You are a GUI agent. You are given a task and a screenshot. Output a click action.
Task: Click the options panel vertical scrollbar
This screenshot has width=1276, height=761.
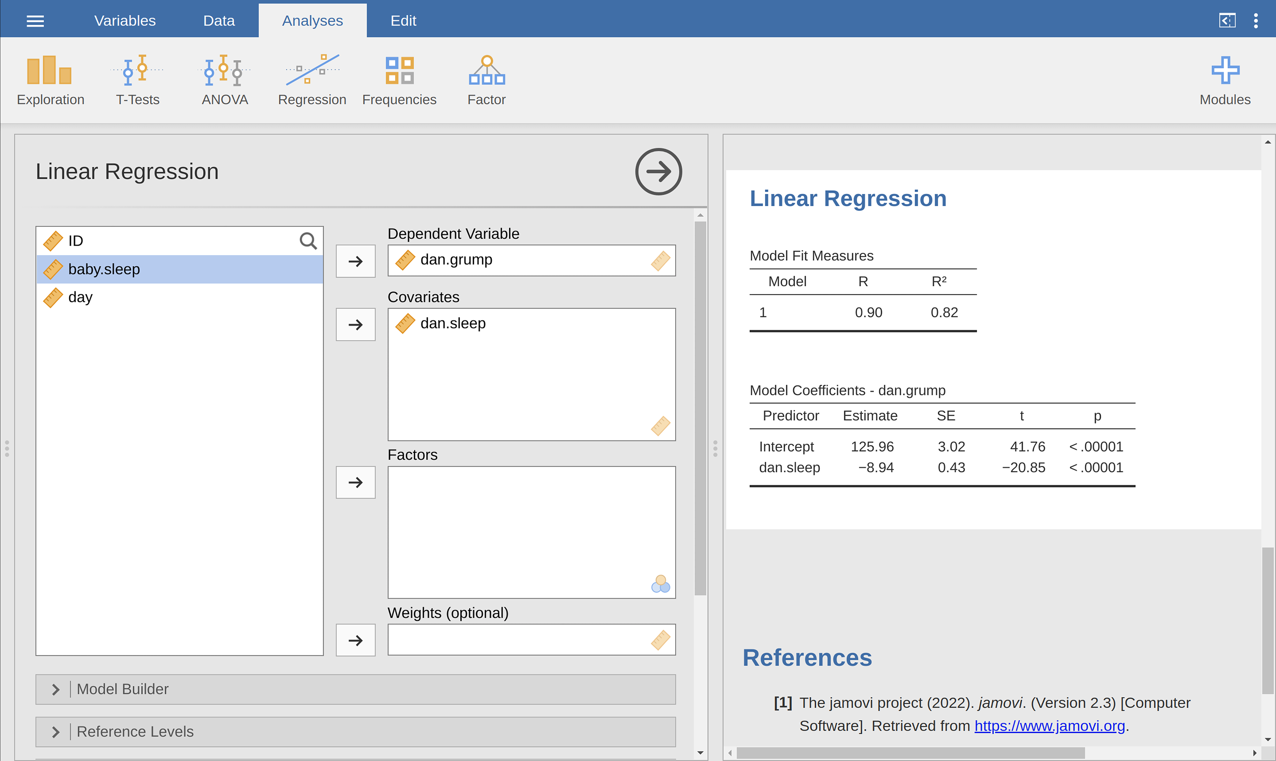(700, 408)
